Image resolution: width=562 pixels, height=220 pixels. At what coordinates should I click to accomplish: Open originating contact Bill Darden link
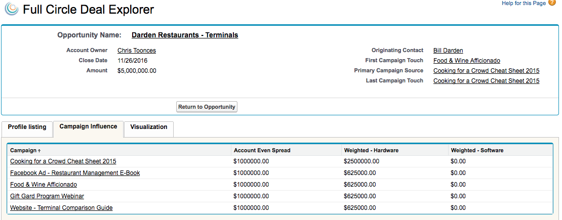(x=448, y=51)
